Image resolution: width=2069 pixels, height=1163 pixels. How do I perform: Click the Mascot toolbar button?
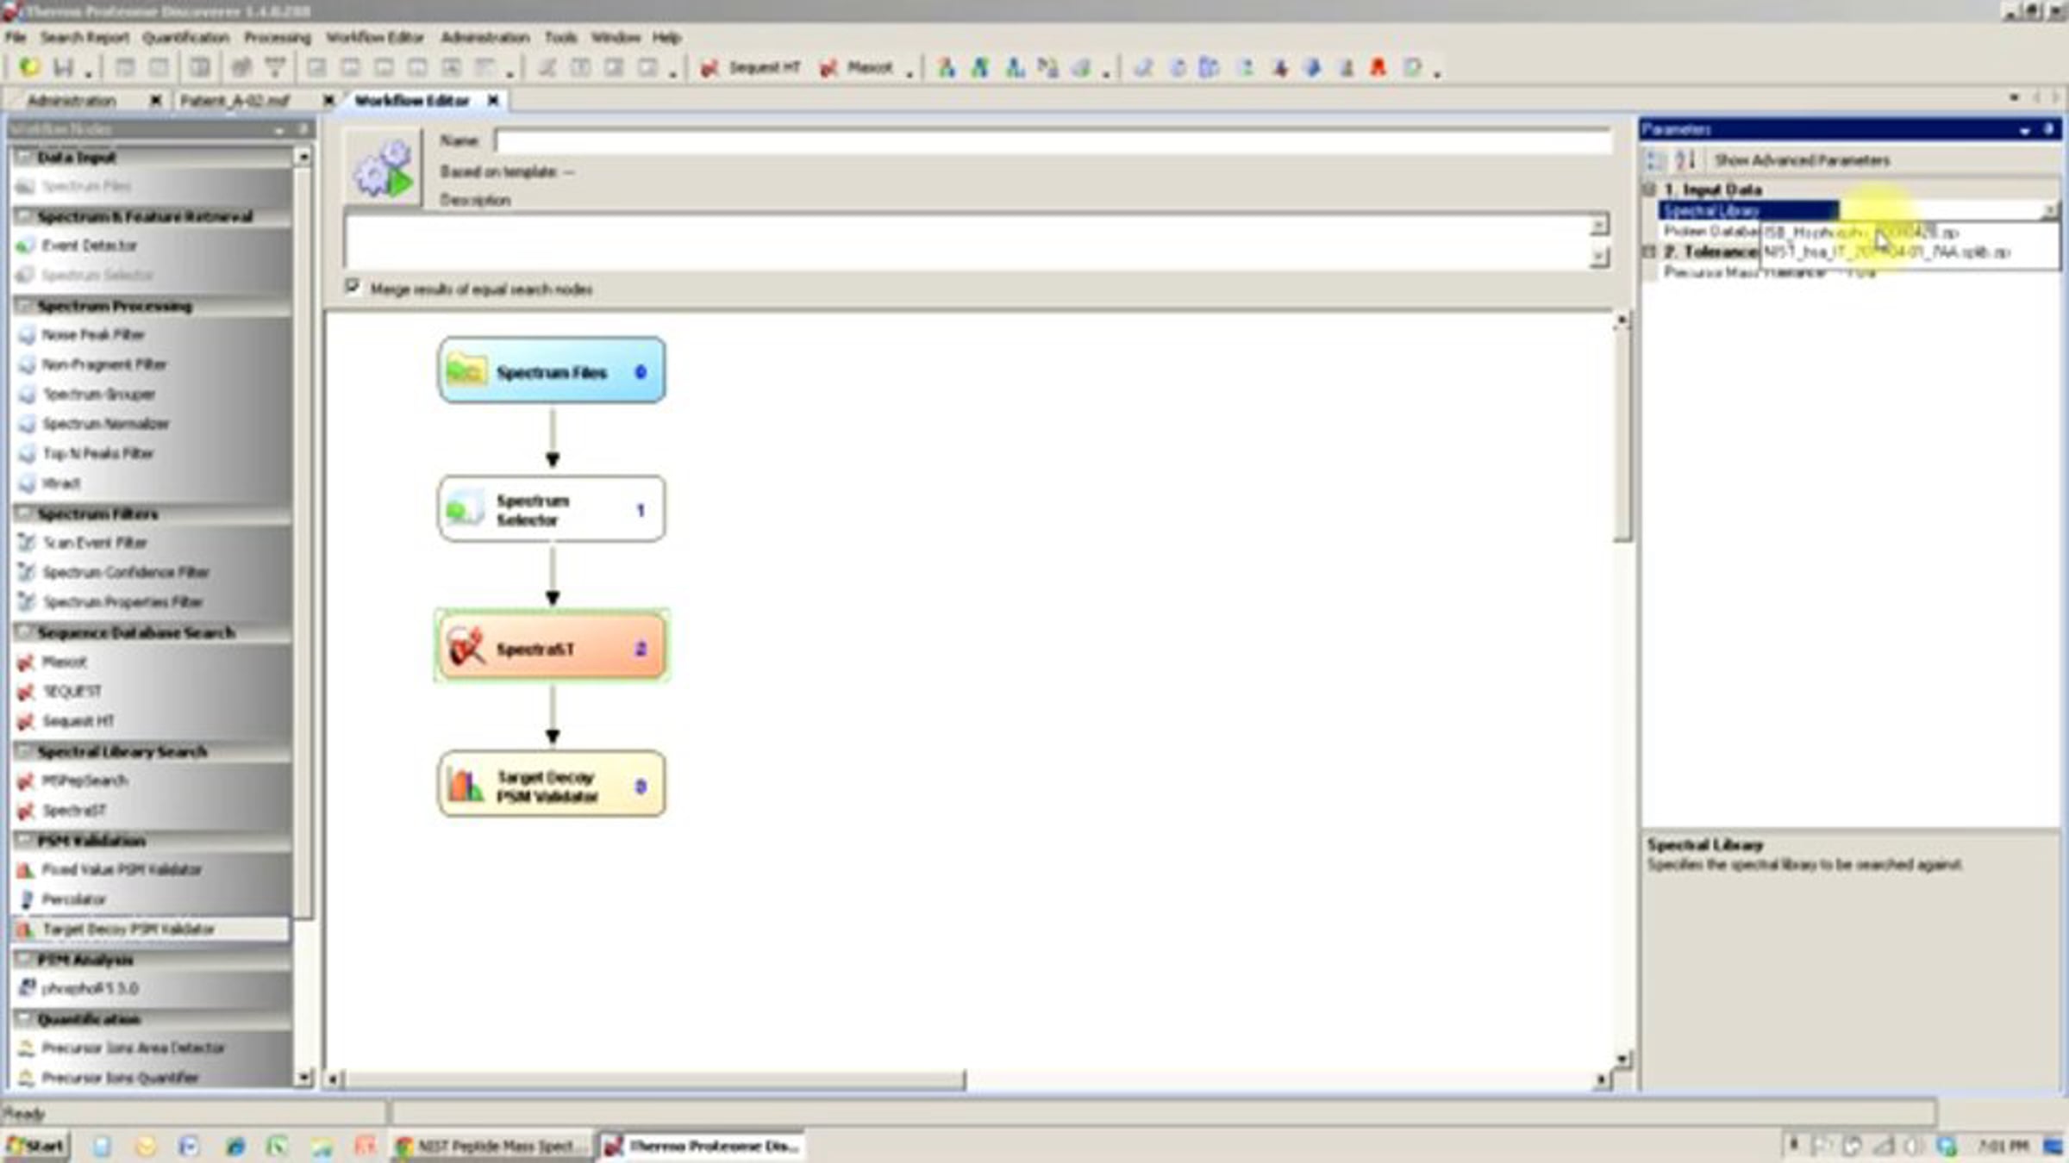[x=856, y=67]
